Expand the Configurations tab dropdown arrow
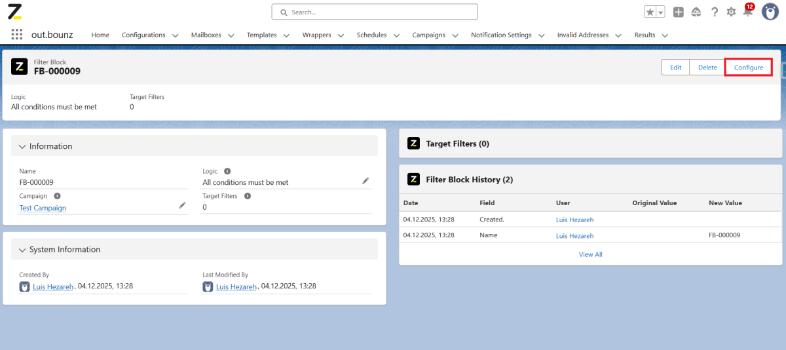 click(x=175, y=35)
